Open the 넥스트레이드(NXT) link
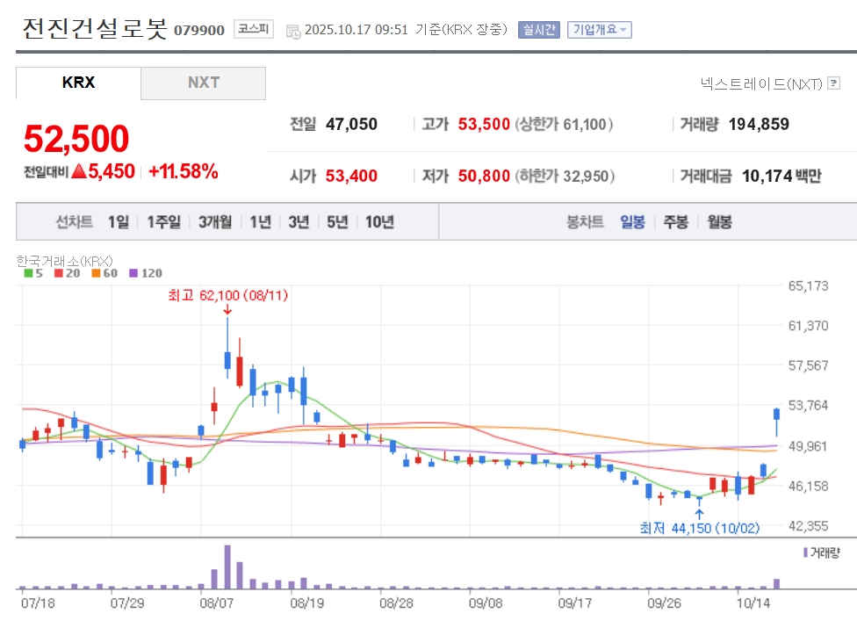This screenshot has height=628, width=857. point(761,83)
